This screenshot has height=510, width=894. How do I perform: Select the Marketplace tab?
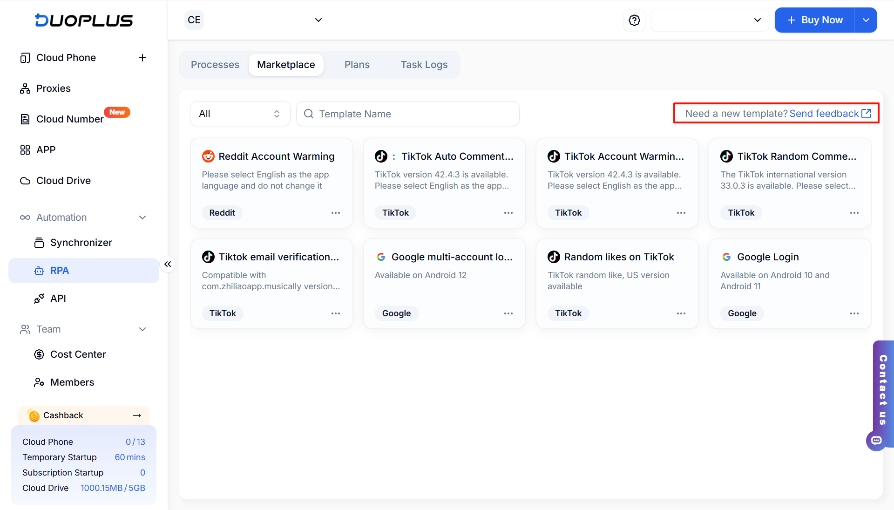[x=286, y=65]
